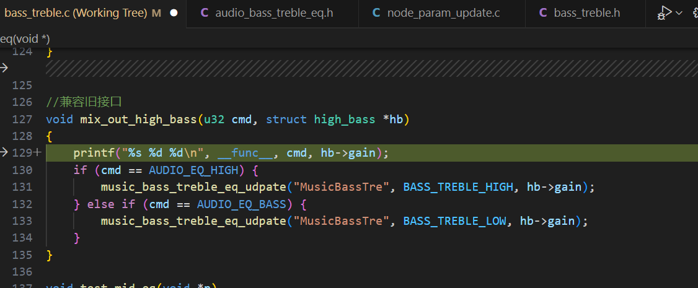Click the "%s %d %d\n" format string
Screen dimensions: 698x288
(x=163, y=153)
